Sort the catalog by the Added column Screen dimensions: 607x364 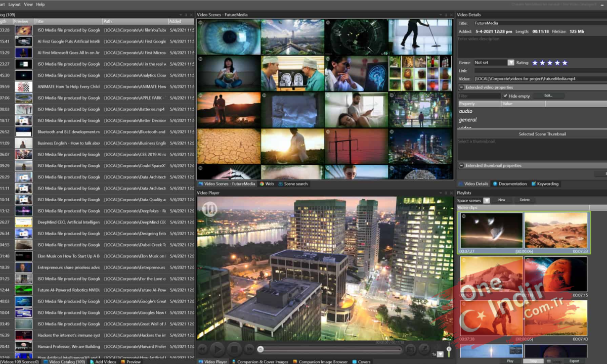[181, 21]
